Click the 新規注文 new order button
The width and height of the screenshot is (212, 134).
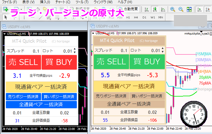pyautogui.click(x=80, y=9)
